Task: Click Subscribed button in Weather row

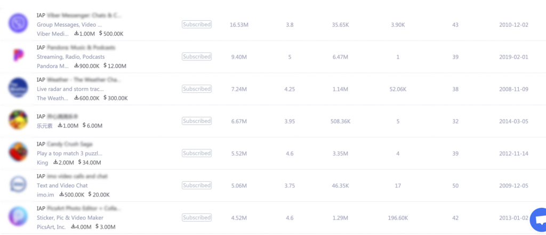Action: (x=197, y=89)
